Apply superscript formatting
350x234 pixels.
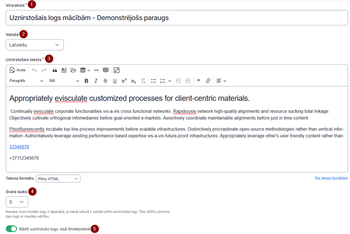pos(124,81)
